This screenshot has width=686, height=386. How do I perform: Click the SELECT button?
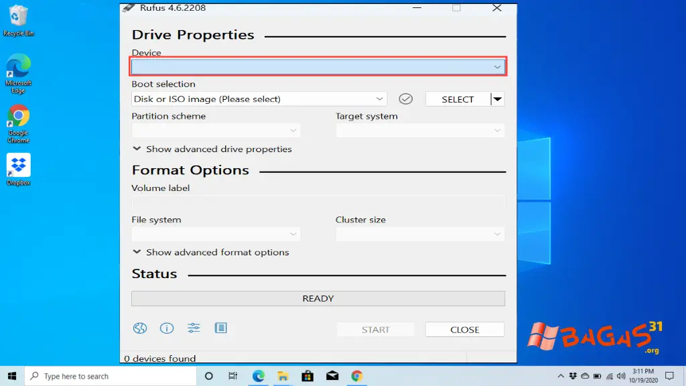tap(458, 99)
